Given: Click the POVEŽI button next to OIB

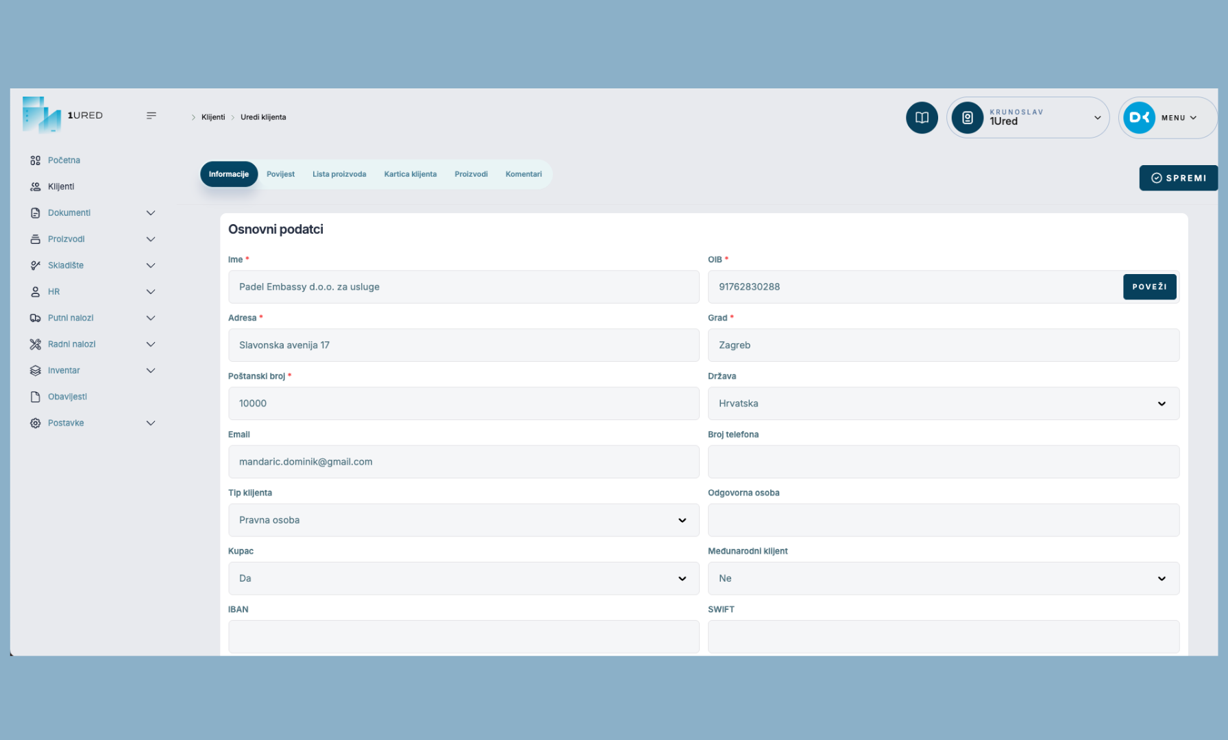Looking at the screenshot, I should coord(1149,287).
